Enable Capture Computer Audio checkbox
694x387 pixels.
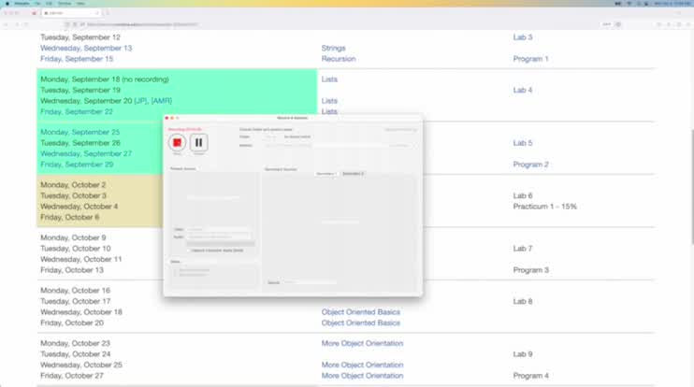pyautogui.click(x=188, y=251)
